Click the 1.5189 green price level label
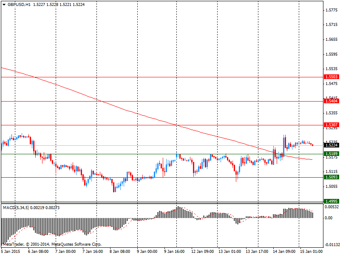 pyautogui.click(x=331, y=154)
